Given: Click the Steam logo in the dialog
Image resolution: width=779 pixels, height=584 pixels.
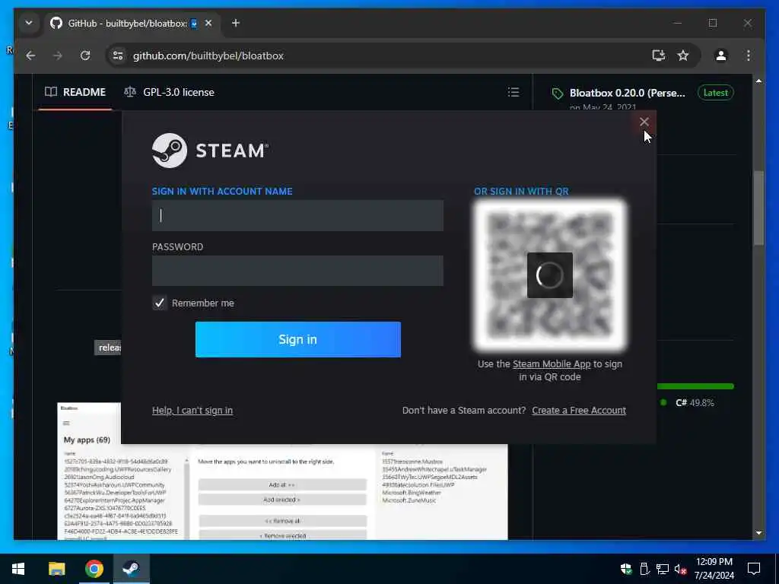Looking at the screenshot, I should [210, 151].
